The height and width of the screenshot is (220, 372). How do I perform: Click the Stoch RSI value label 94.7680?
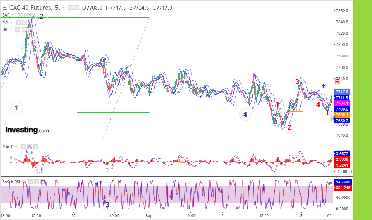click(x=343, y=182)
